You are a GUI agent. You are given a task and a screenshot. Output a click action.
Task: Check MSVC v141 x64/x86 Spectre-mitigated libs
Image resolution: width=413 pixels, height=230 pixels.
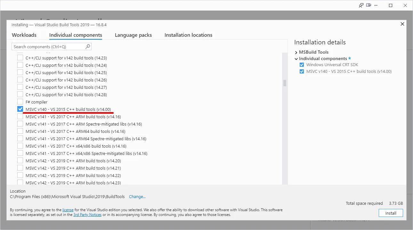[20, 153]
